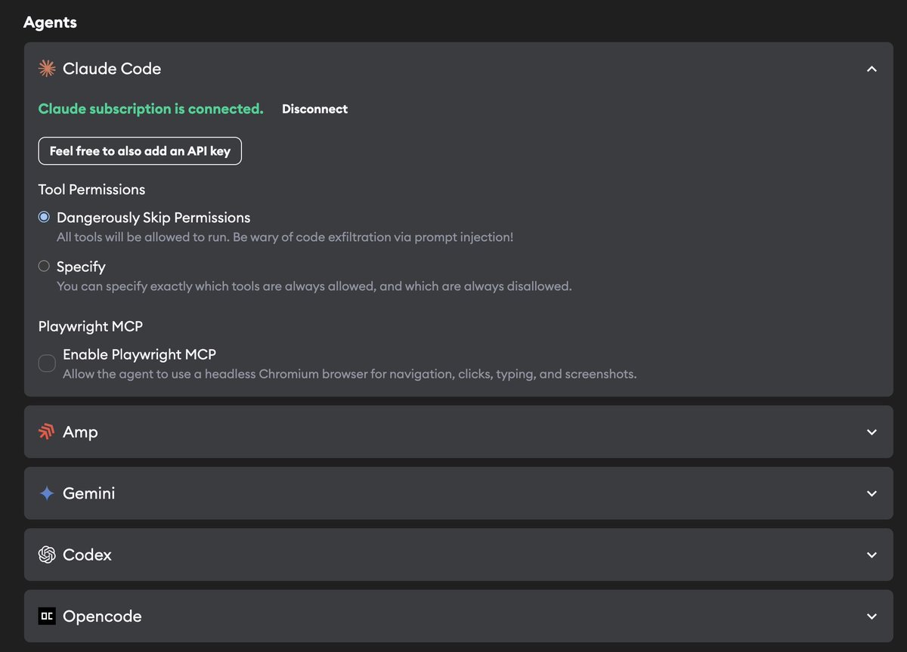The width and height of the screenshot is (907, 652).
Task: Select Dangerously Skip Permissions radio option
Action: 44,218
